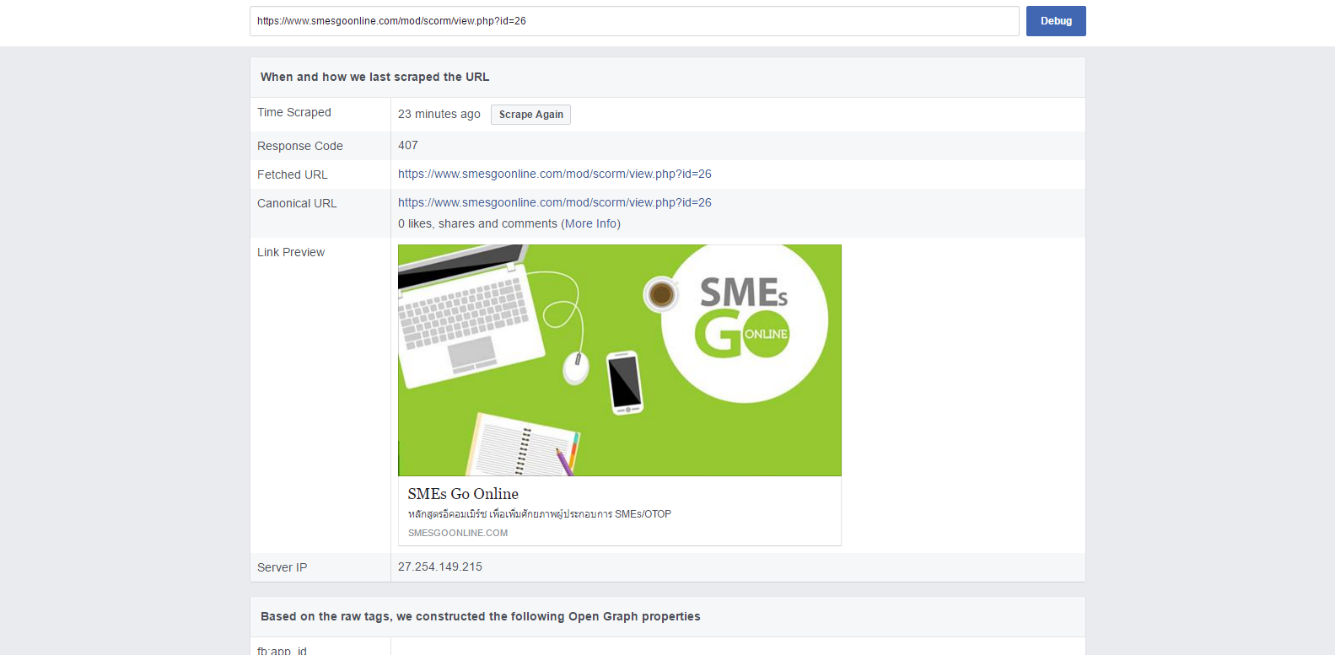Screen dimensions: 1335x655
Task: Click the 23 minutes ago text
Action: click(x=439, y=114)
